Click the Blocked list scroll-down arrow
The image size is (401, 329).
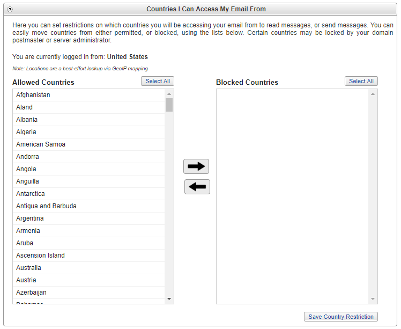coord(373,299)
